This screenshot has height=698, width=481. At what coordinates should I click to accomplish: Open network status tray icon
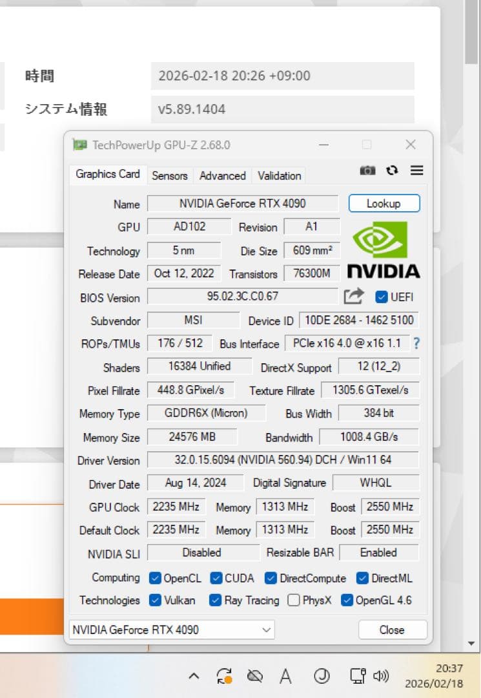tap(358, 676)
